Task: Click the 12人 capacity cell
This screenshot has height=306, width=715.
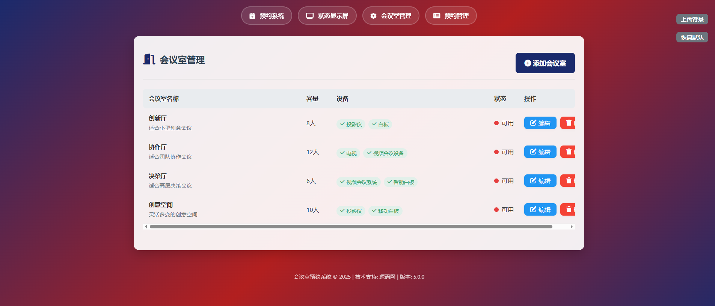Action: click(312, 152)
